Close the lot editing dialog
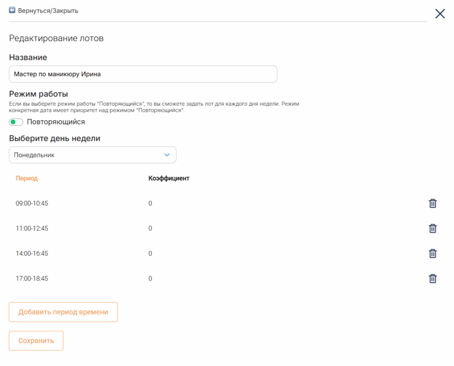The height and width of the screenshot is (366, 454). pos(440,14)
